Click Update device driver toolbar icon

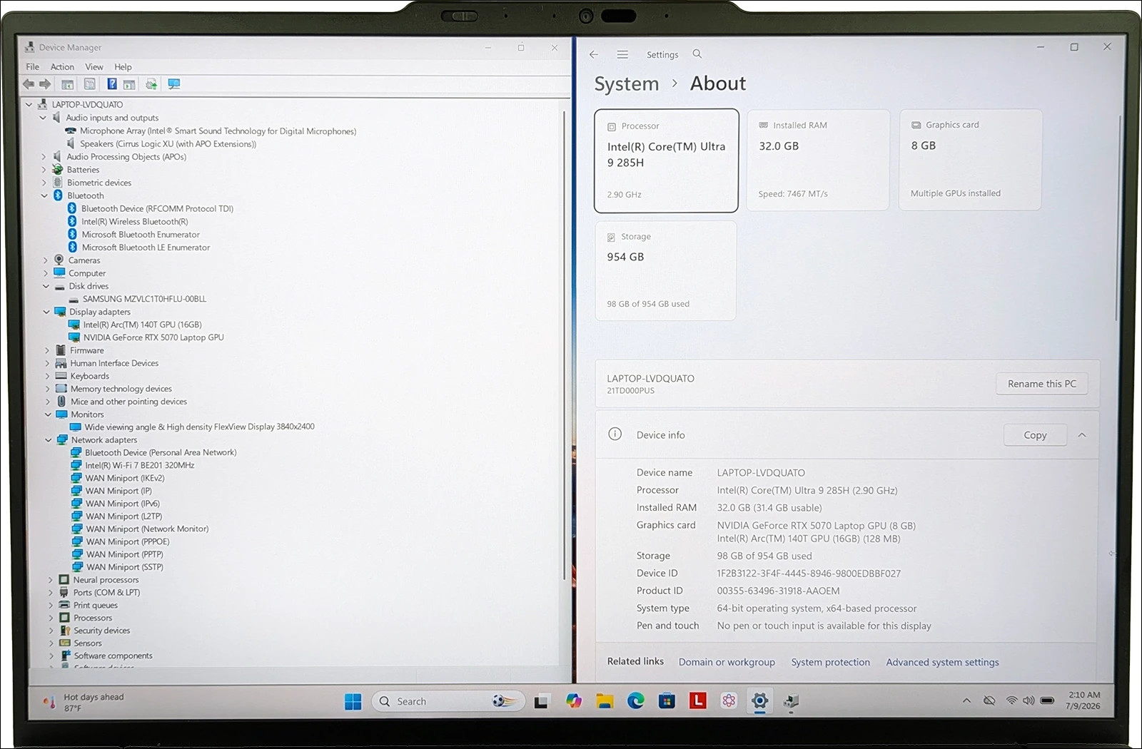(151, 84)
